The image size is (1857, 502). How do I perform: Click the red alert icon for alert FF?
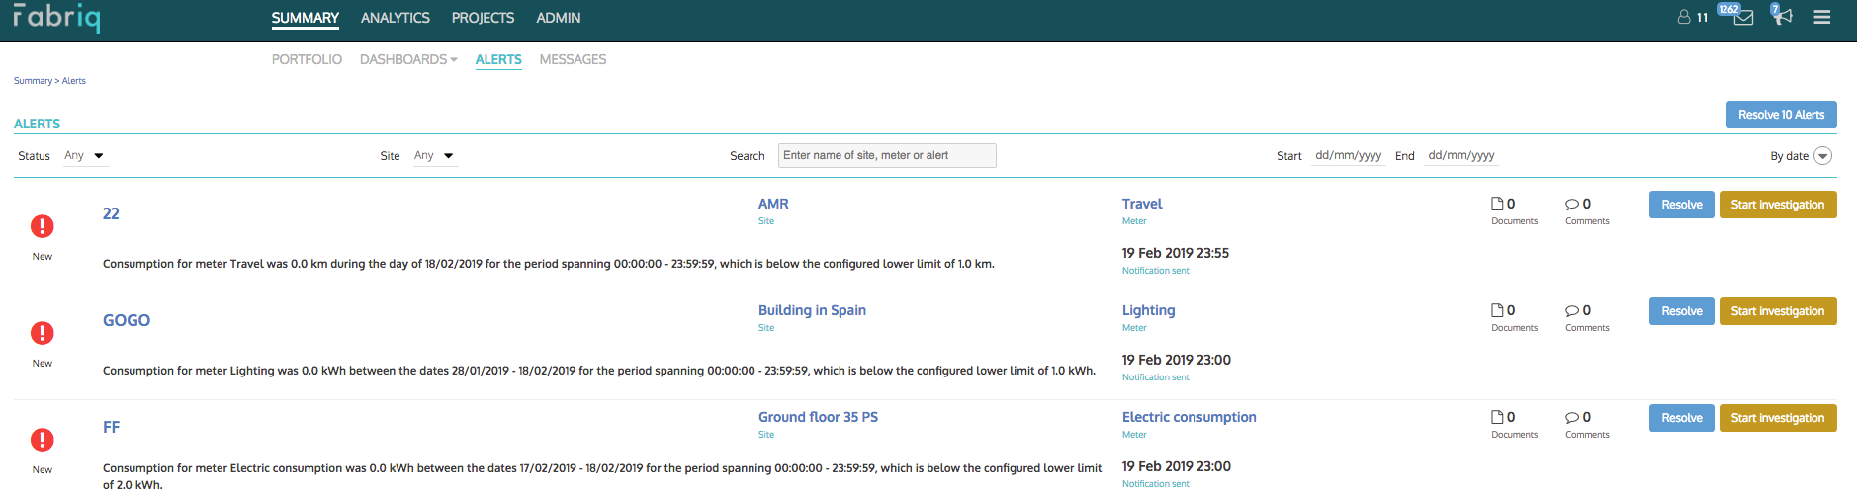pyautogui.click(x=43, y=440)
